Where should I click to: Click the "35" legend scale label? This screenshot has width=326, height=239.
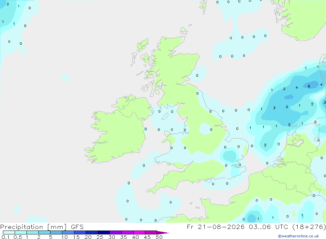[x=124, y=237]
